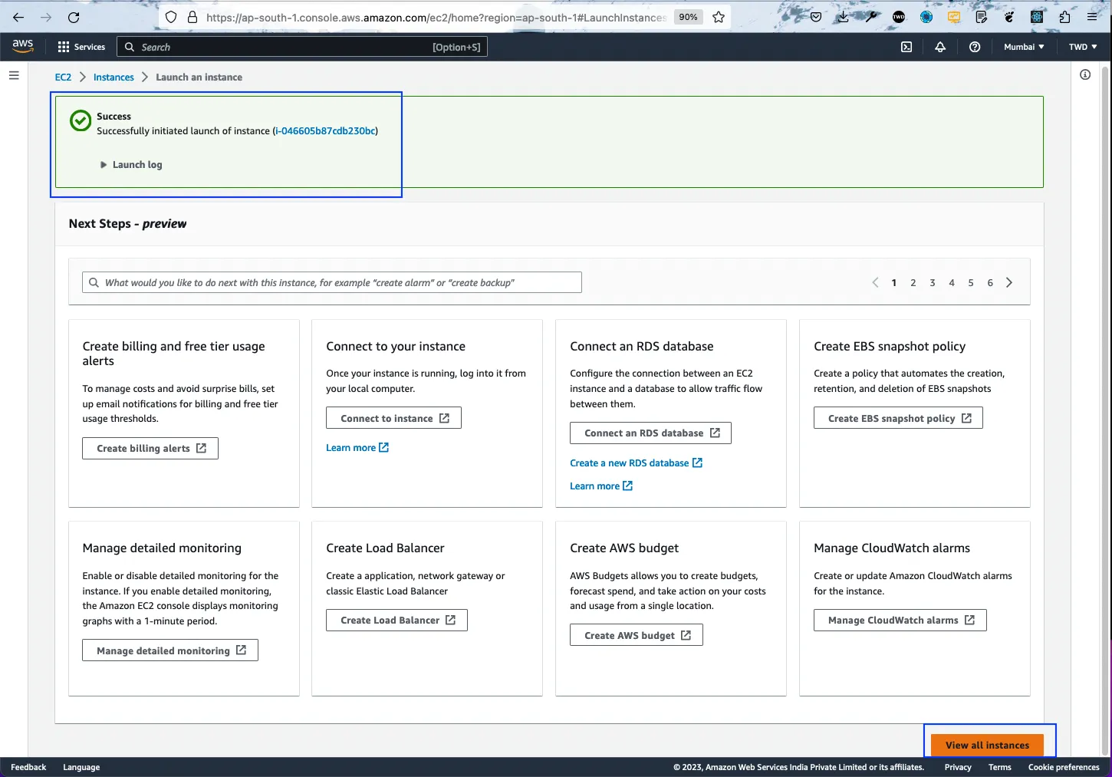This screenshot has width=1112, height=777.
Task: Click the Connect to instance button
Action: 393,418
